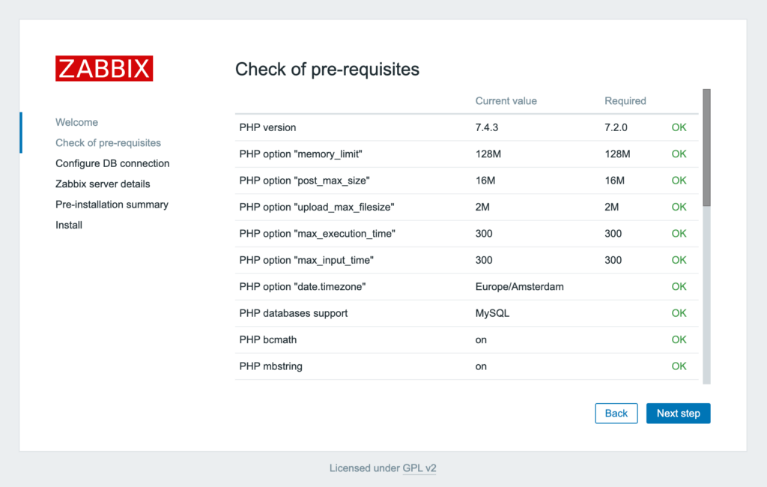The width and height of the screenshot is (767, 487).
Task: Select Pre-installation summary step
Action: 112,205
